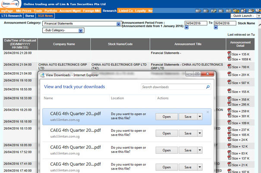Open PDF icon sized 12 K
The width and height of the screenshot is (261, 173).
(229, 146)
